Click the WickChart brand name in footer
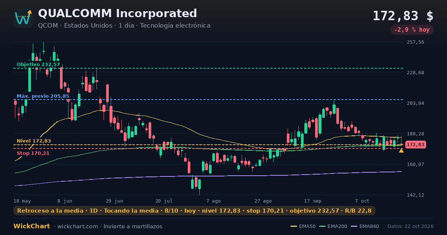Screen dimensions: 447x235 click(32, 226)
